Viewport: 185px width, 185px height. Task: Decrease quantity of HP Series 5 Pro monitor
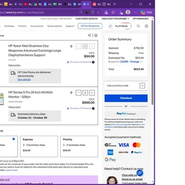click(x=79, y=93)
